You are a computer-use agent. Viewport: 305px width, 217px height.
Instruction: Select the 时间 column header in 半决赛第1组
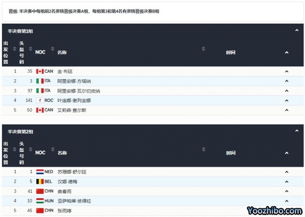[231, 52]
